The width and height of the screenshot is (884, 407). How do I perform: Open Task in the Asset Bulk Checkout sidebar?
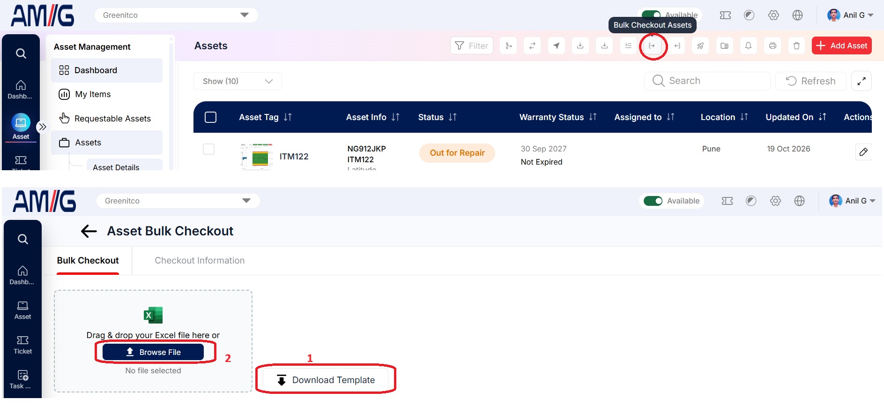click(22, 379)
